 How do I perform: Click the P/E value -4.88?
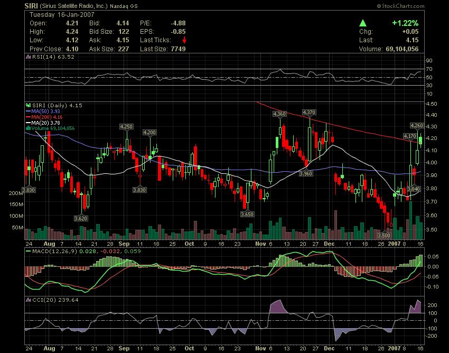178,23
